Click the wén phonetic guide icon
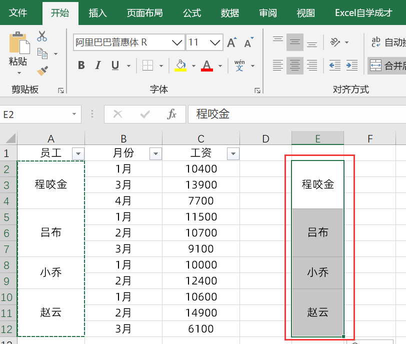The width and height of the screenshot is (406, 344). 239,65
